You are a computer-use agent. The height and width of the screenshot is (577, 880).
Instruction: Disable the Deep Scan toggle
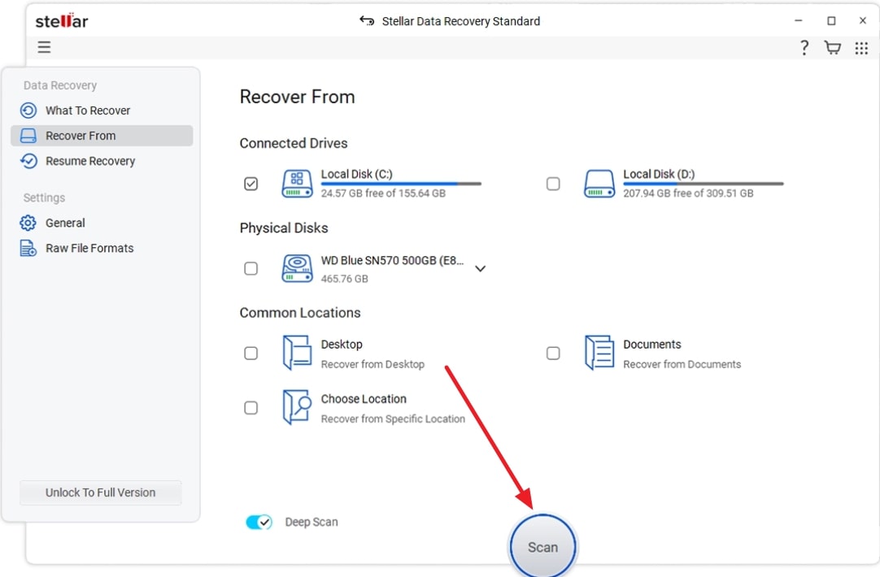258,522
